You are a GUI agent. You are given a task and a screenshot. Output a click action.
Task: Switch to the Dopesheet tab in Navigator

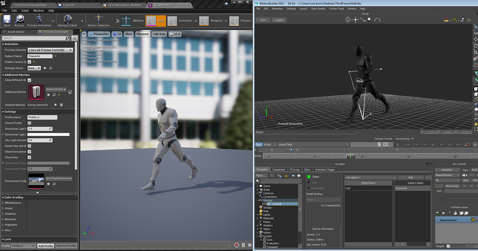tap(279, 169)
